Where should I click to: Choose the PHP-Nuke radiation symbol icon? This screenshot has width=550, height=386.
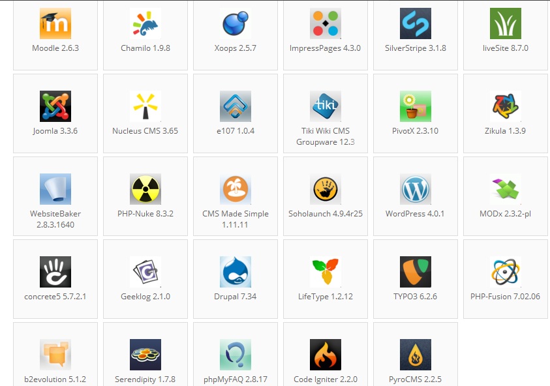pos(145,189)
